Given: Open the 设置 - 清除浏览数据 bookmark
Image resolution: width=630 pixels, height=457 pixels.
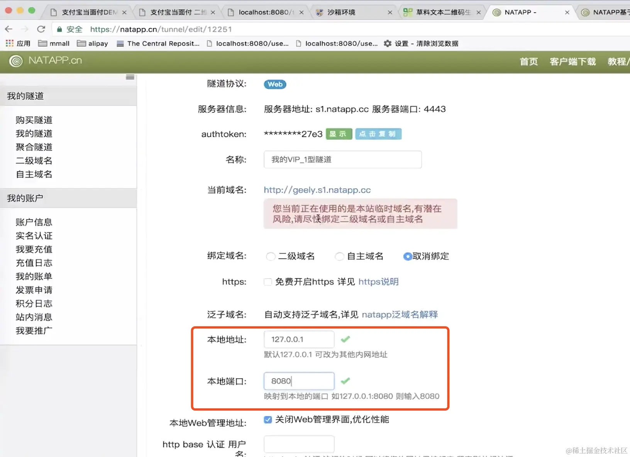Looking at the screenshot, I should click(421, 43).
